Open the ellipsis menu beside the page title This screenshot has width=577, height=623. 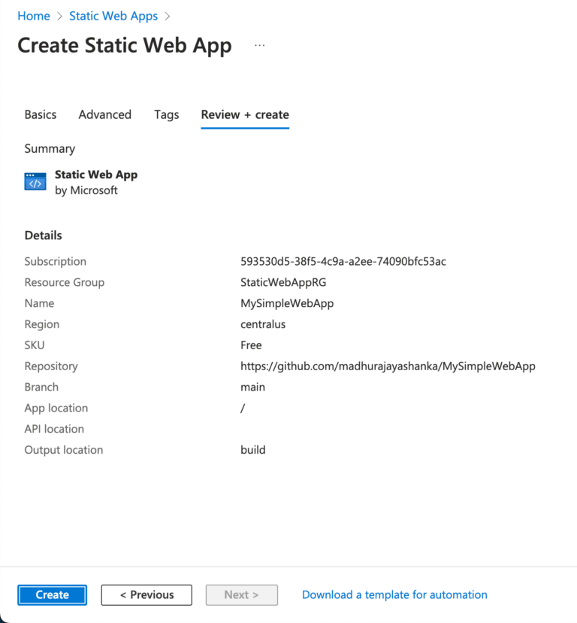point(260,45)
